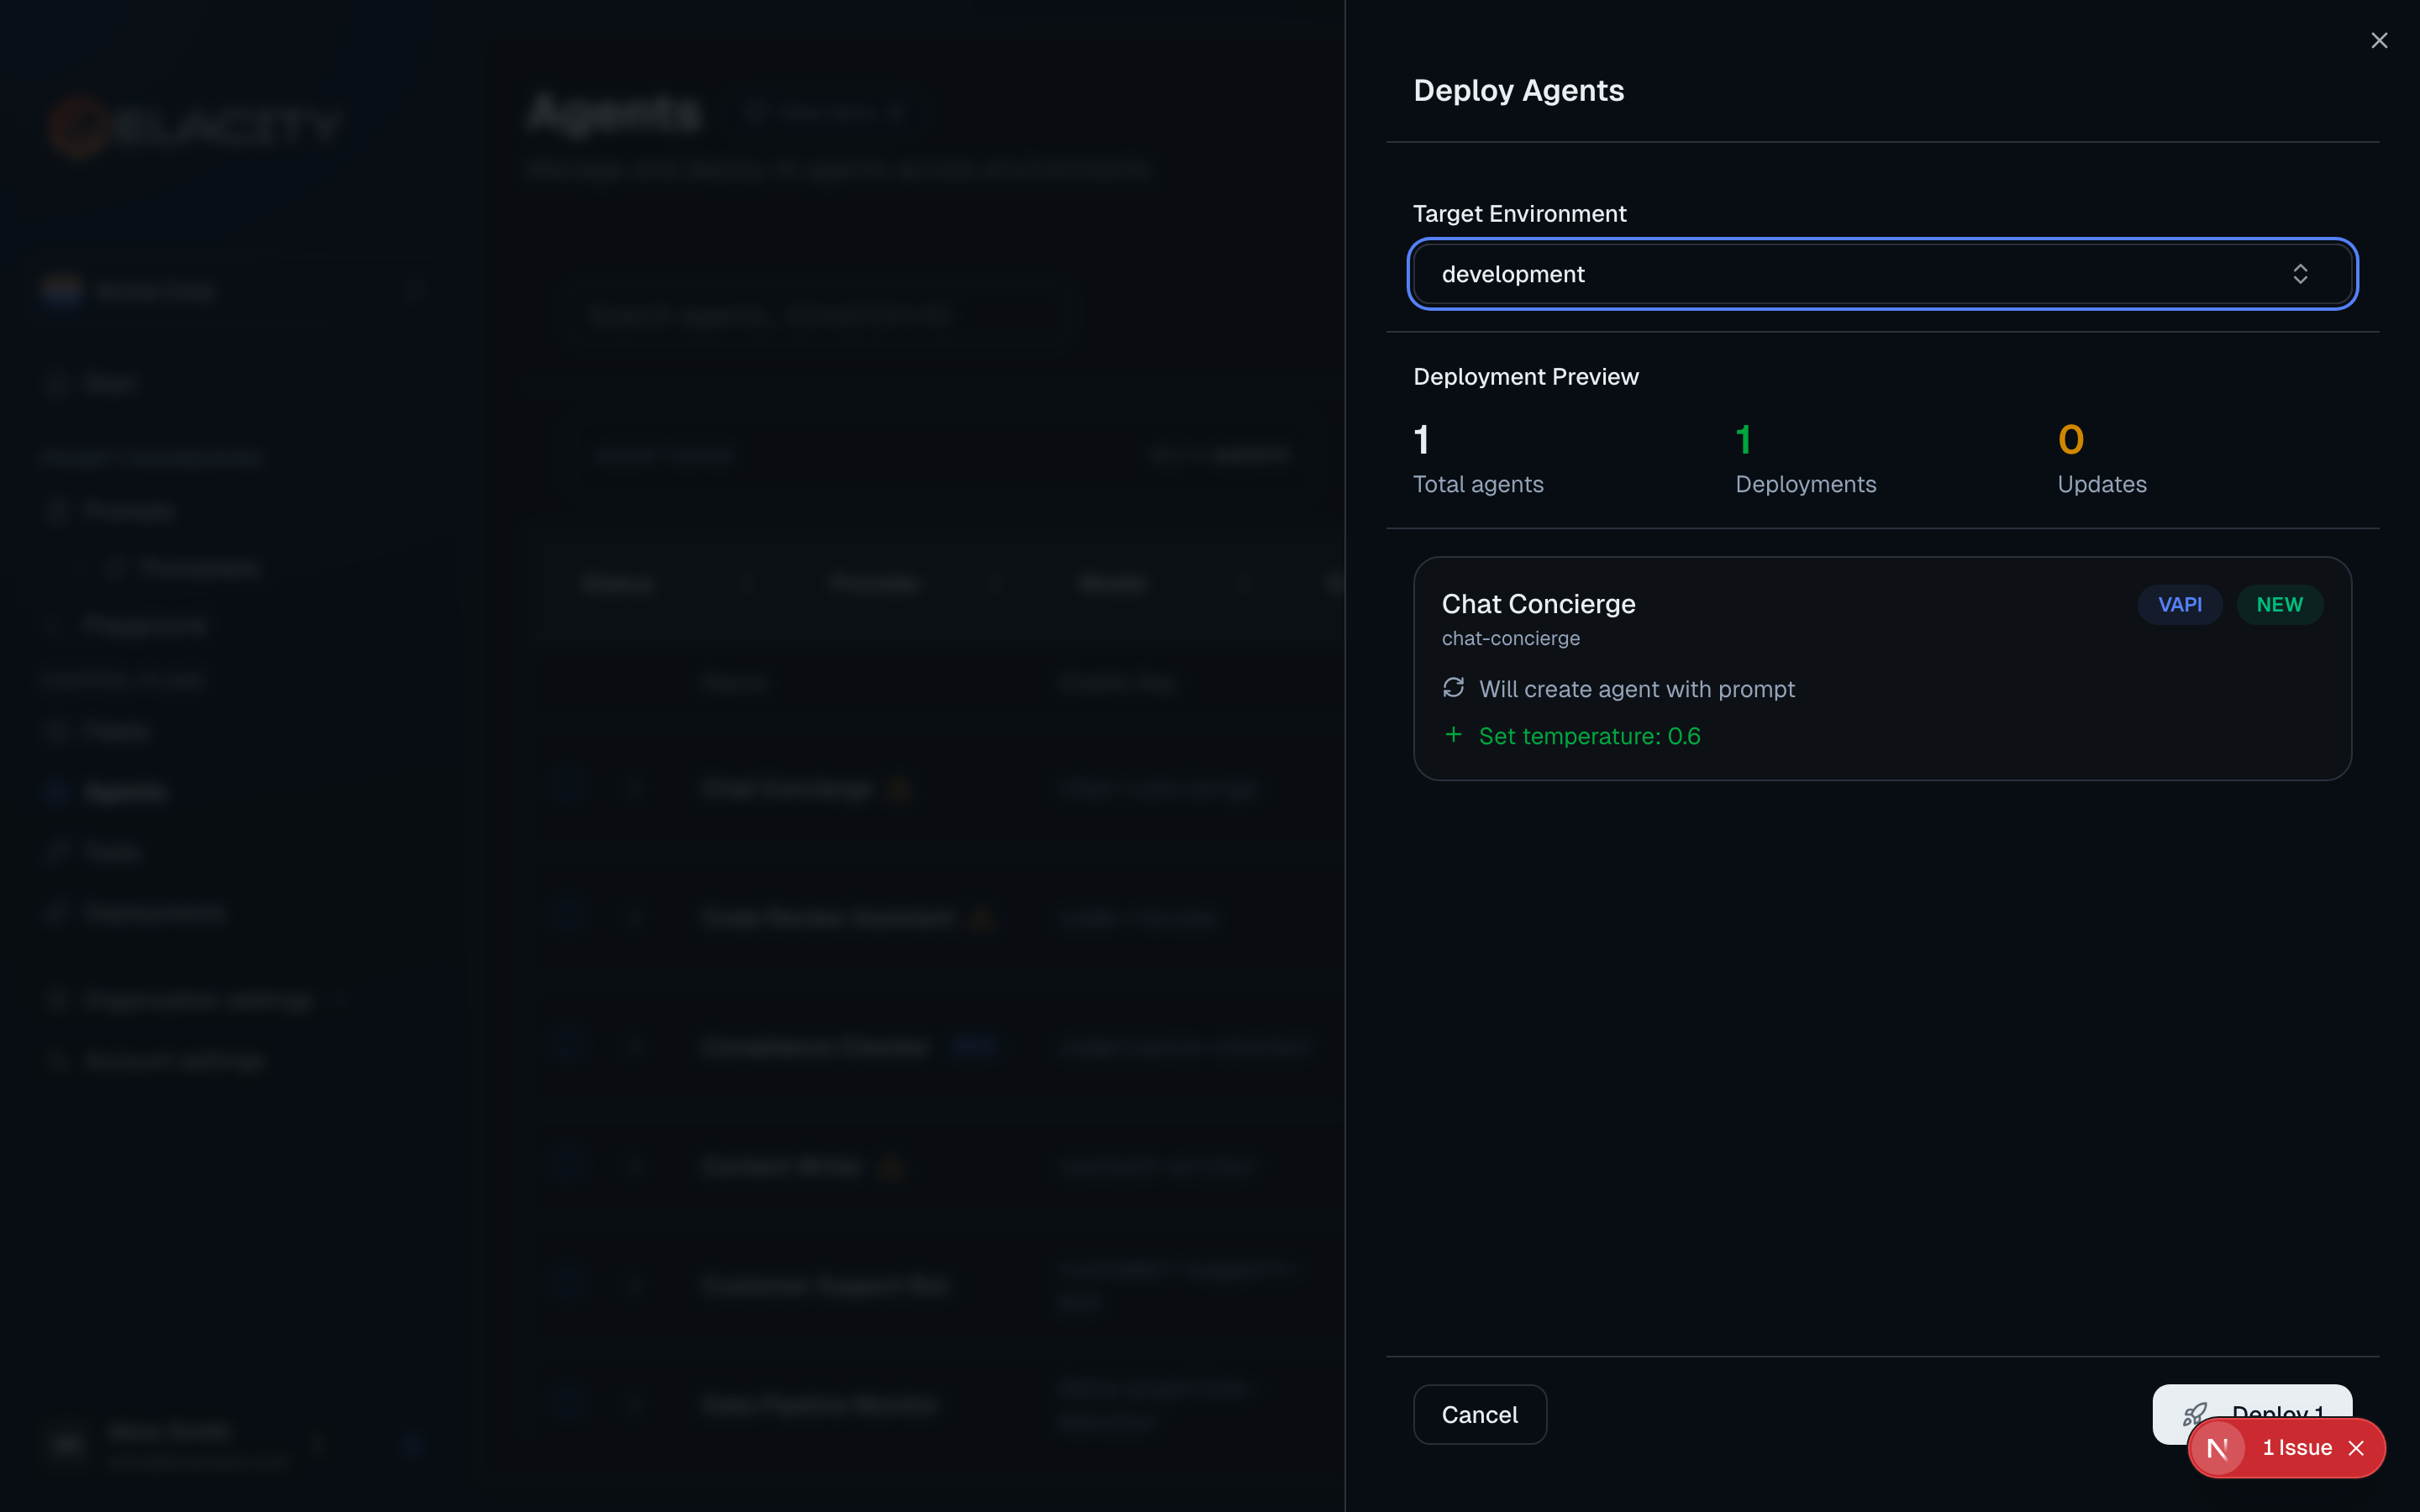The height and width of the screenshot is (1512, 2420).
Task: Check the Customer Support agent row checkbox
Action: 570,1285
